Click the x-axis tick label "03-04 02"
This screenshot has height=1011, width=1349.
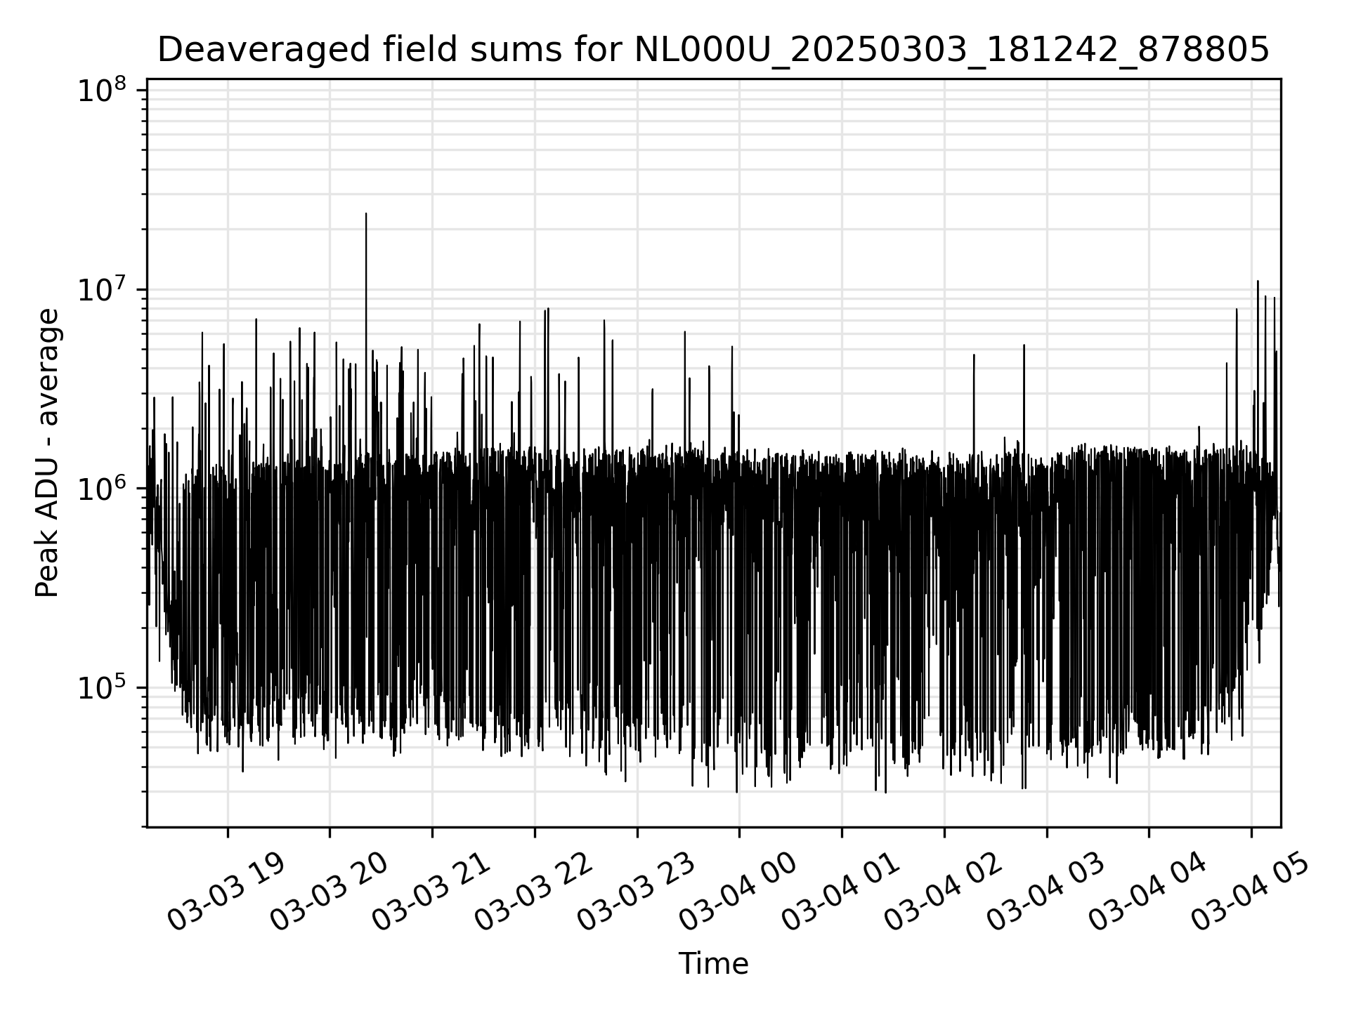click(942, 892)
